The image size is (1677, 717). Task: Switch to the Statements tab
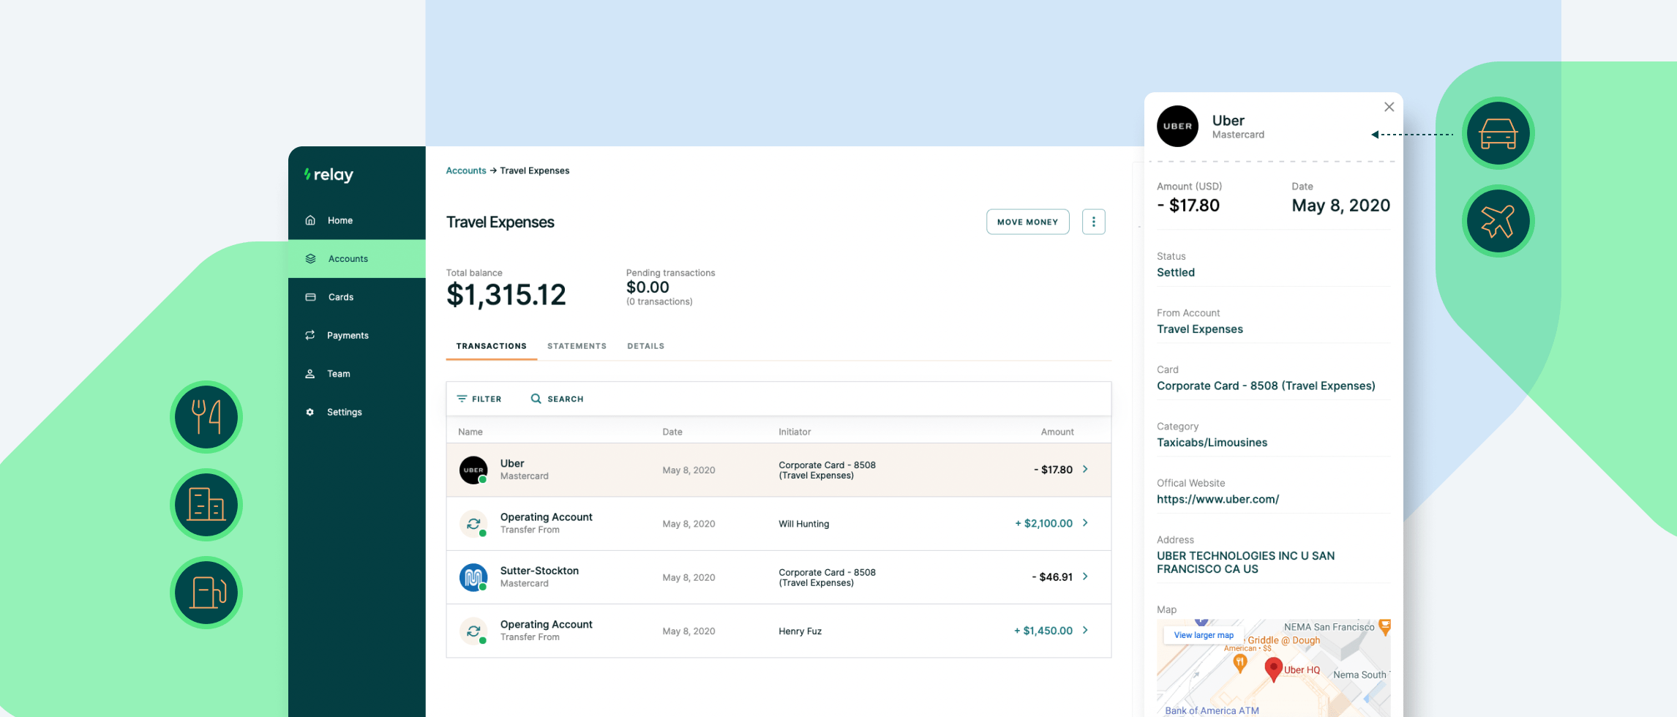tap(577, 346)
